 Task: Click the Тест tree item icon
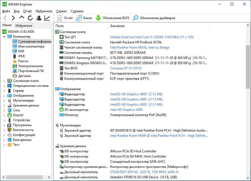point(10,145)
